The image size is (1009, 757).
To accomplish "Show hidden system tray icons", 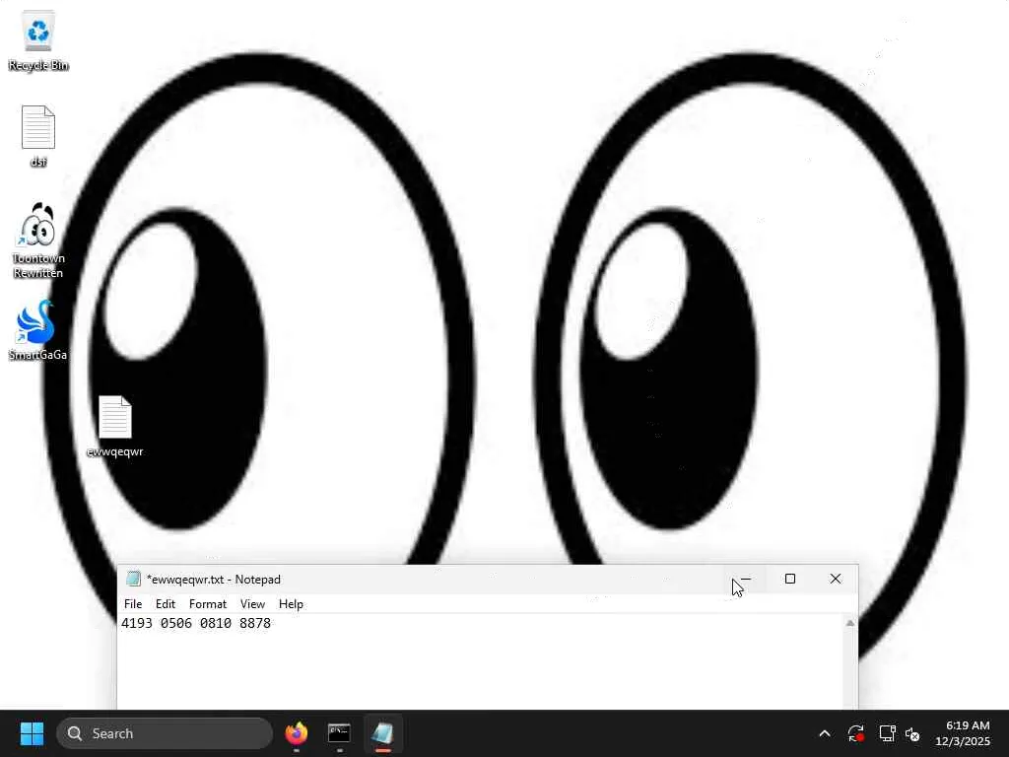I will tap(825, 733).
